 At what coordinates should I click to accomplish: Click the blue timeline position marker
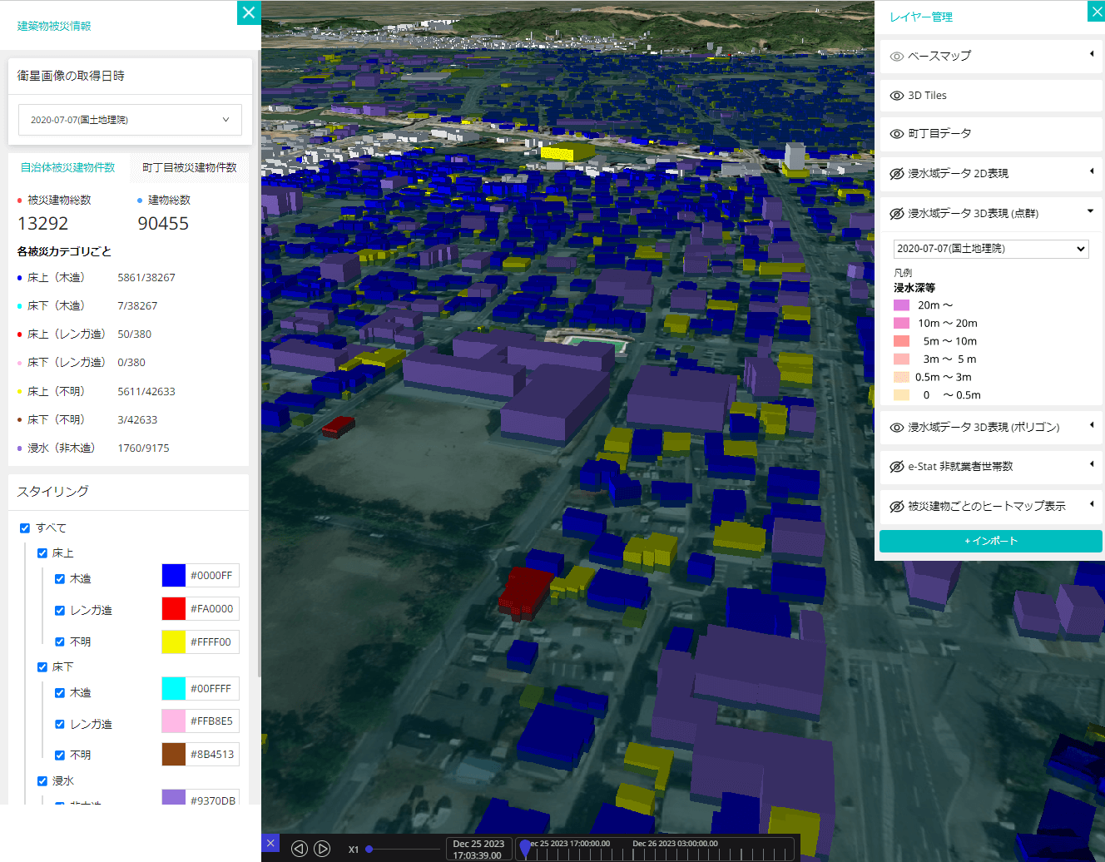[x=525, y=848]
